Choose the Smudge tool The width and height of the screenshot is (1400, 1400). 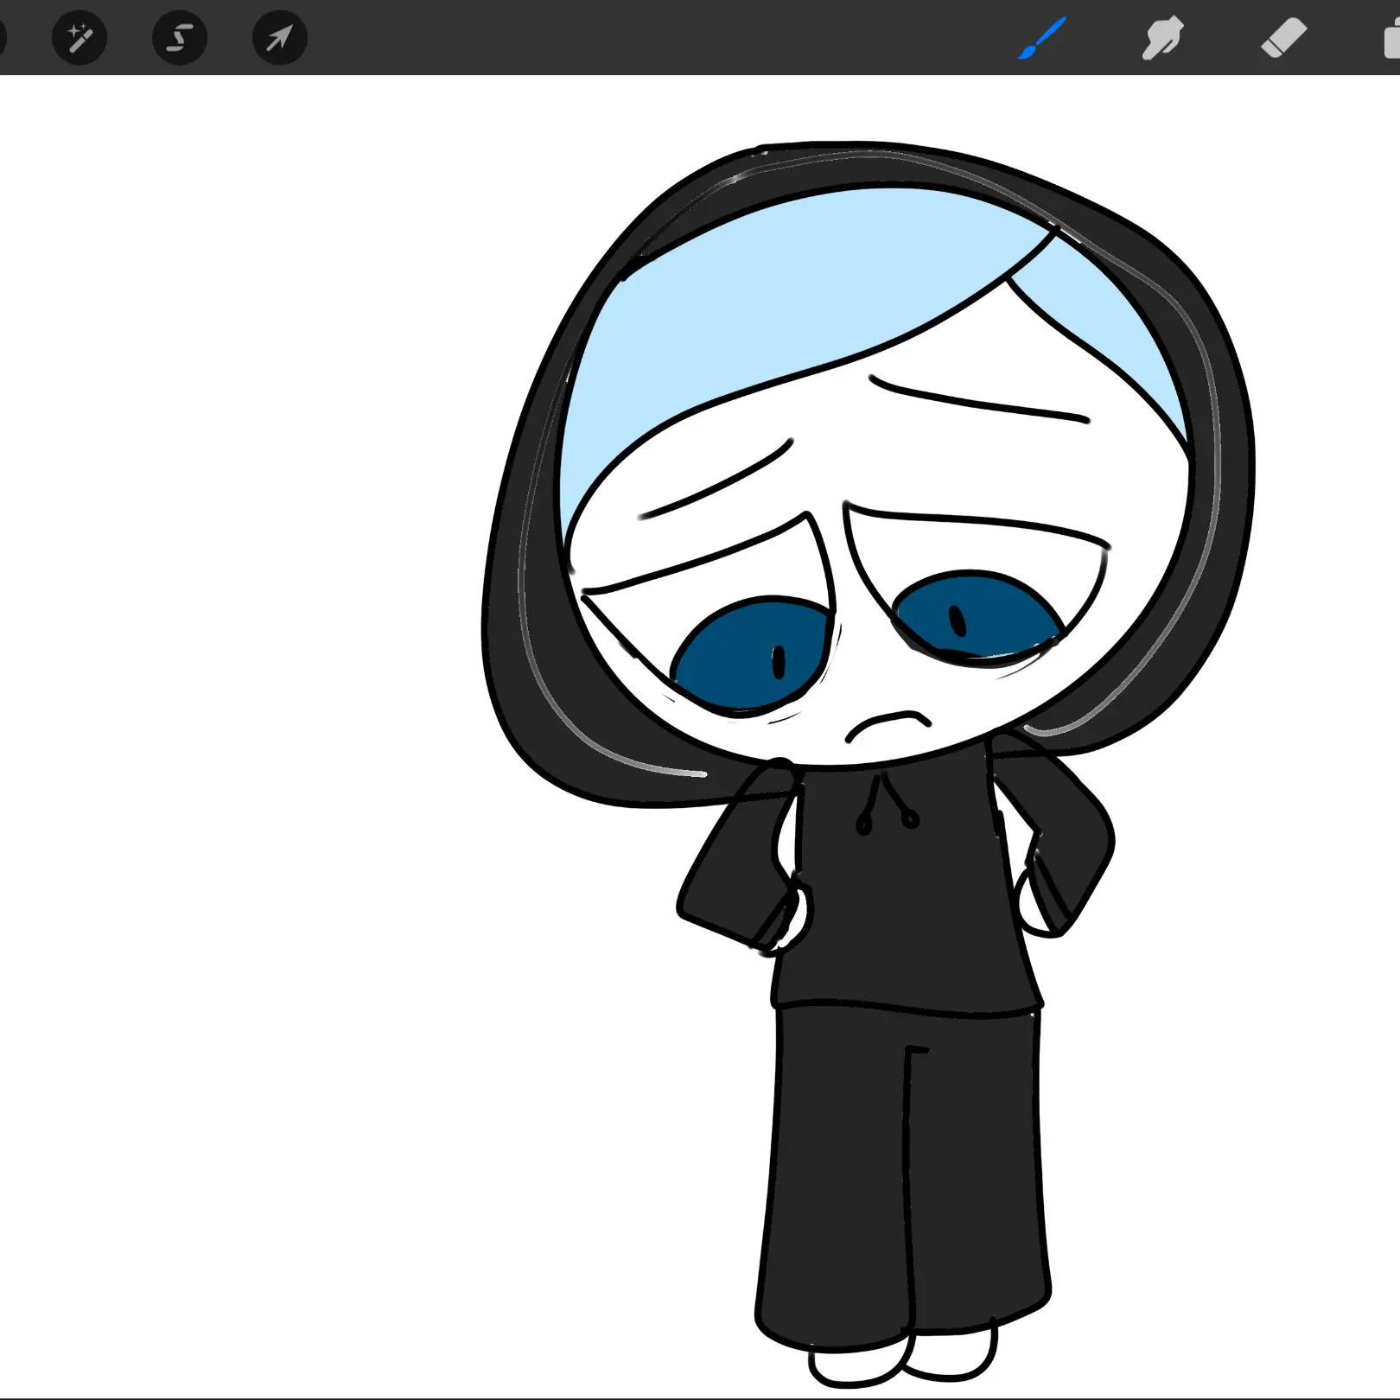coord(1162,39)
